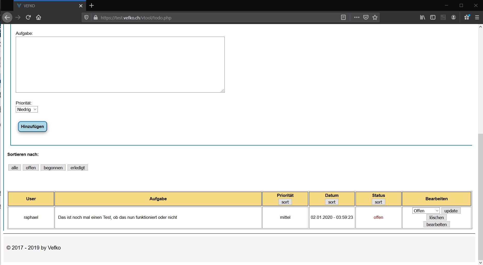Click inside the Aufgabe text area
The image size is (483, 265).
tap(120, 65)
